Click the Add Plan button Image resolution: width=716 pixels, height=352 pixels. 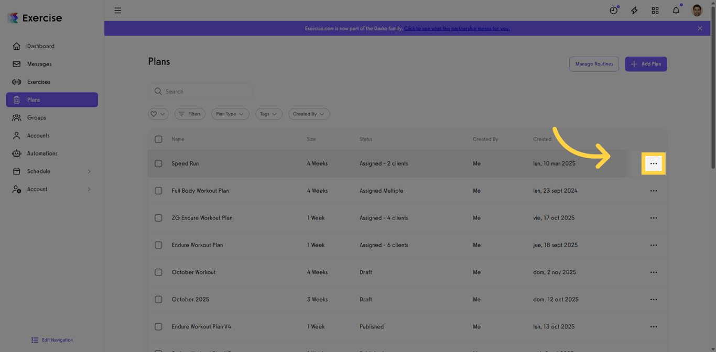coord(646,64)
